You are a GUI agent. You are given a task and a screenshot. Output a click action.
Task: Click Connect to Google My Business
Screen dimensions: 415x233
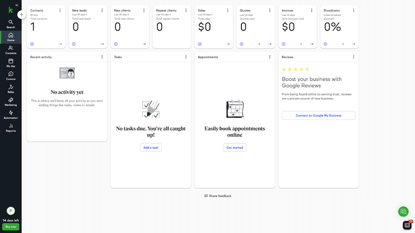(x=318, y=116)
